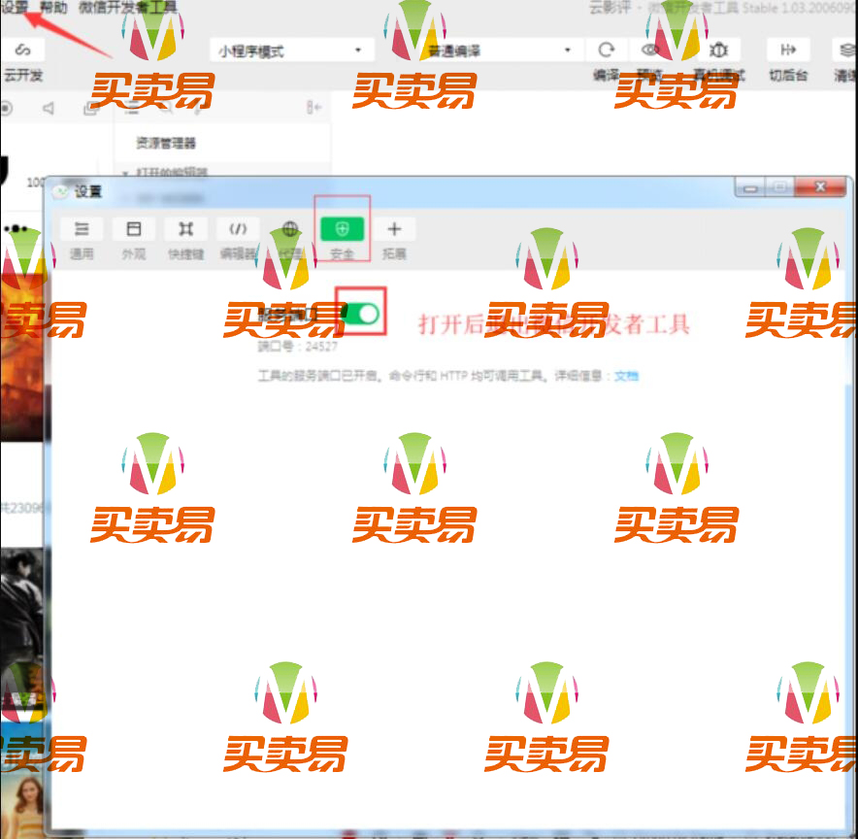
Task: Click the 资源管理器 explorer heading
Action: pyautogui.click(x=166, y=144)
